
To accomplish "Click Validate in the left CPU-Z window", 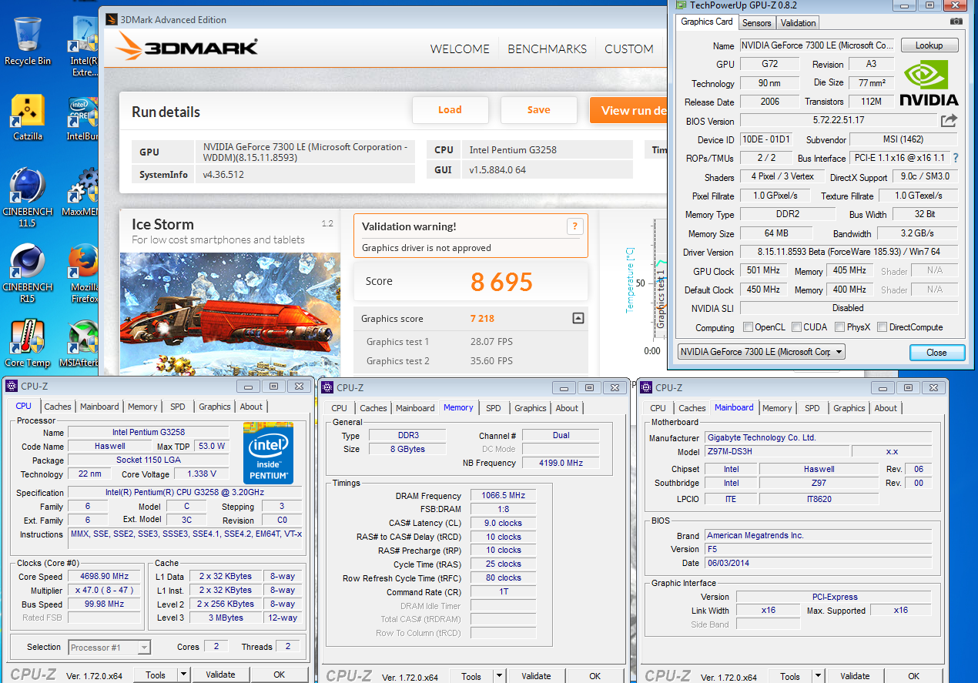I will (220, 675).
